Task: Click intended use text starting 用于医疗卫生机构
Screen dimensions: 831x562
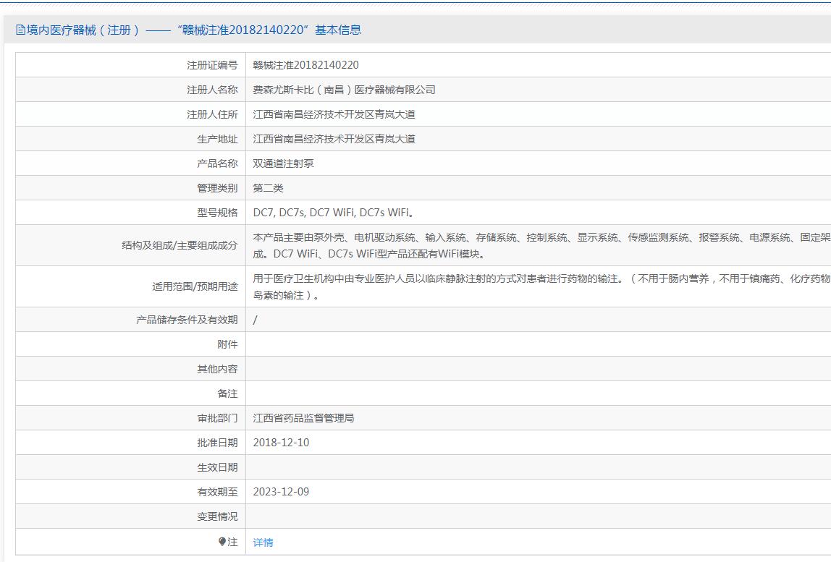Action: [x=541, y=286]
